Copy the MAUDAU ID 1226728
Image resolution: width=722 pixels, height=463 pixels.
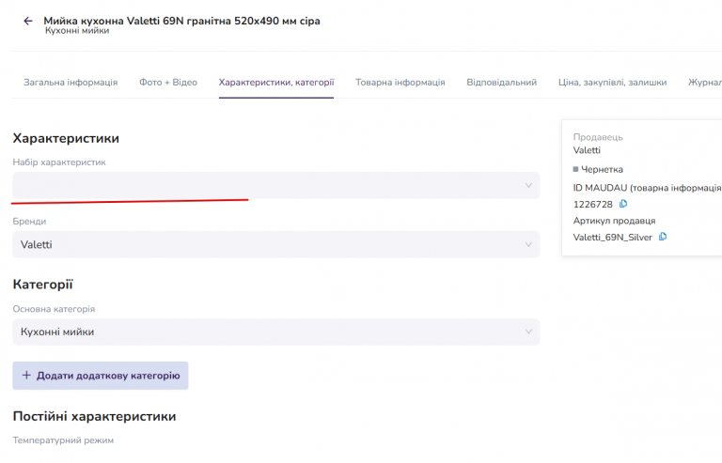tap(623, 204)
